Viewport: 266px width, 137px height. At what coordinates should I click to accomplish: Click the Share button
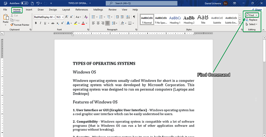(257, 10)
